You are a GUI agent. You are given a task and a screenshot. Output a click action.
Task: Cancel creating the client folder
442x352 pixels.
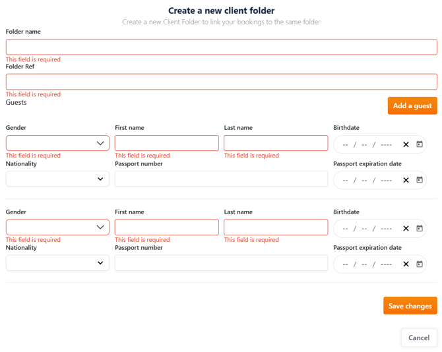pos(418,337)
